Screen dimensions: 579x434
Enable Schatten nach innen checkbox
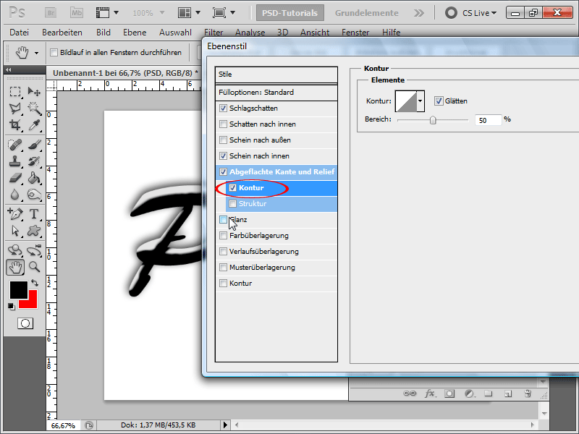tap(223, 124)
